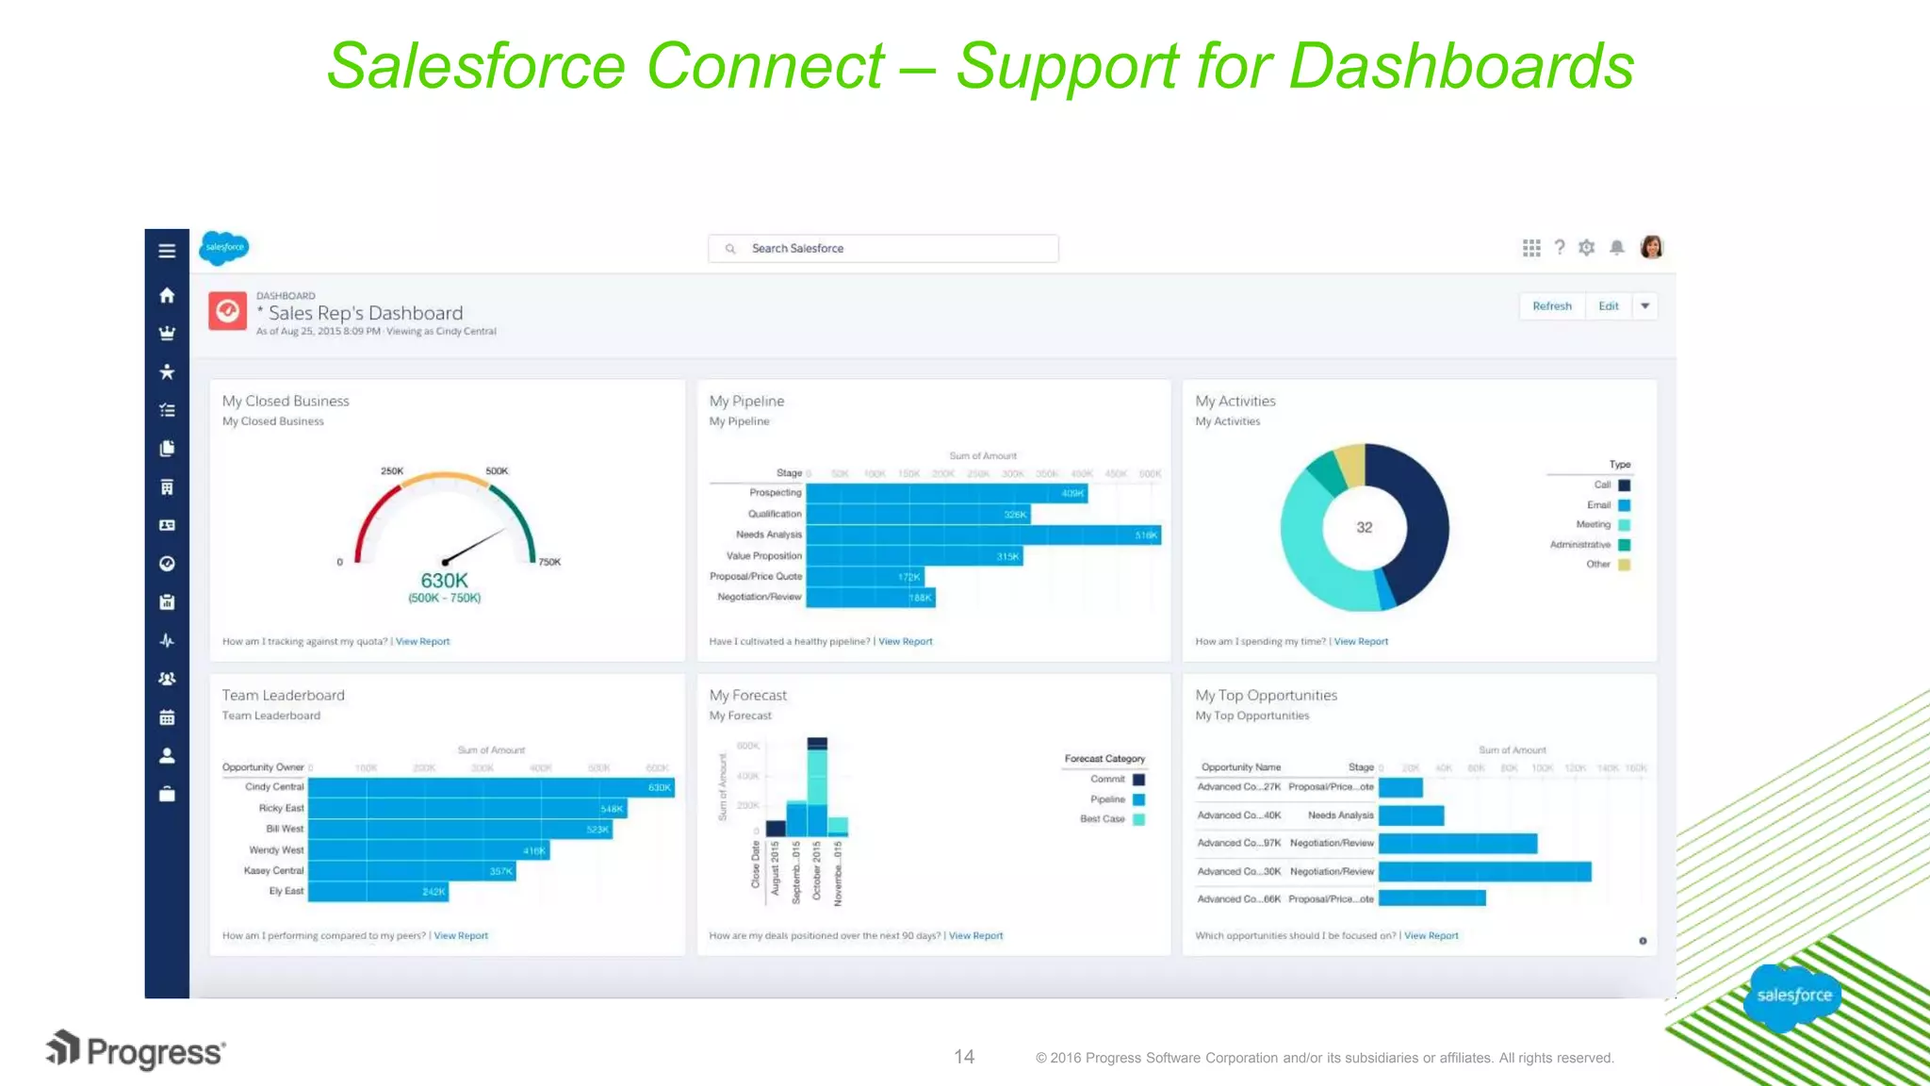This screenshot has height=1086, width=1930.
Task: Click the Opportunity Name column header
Action: 1241,767
